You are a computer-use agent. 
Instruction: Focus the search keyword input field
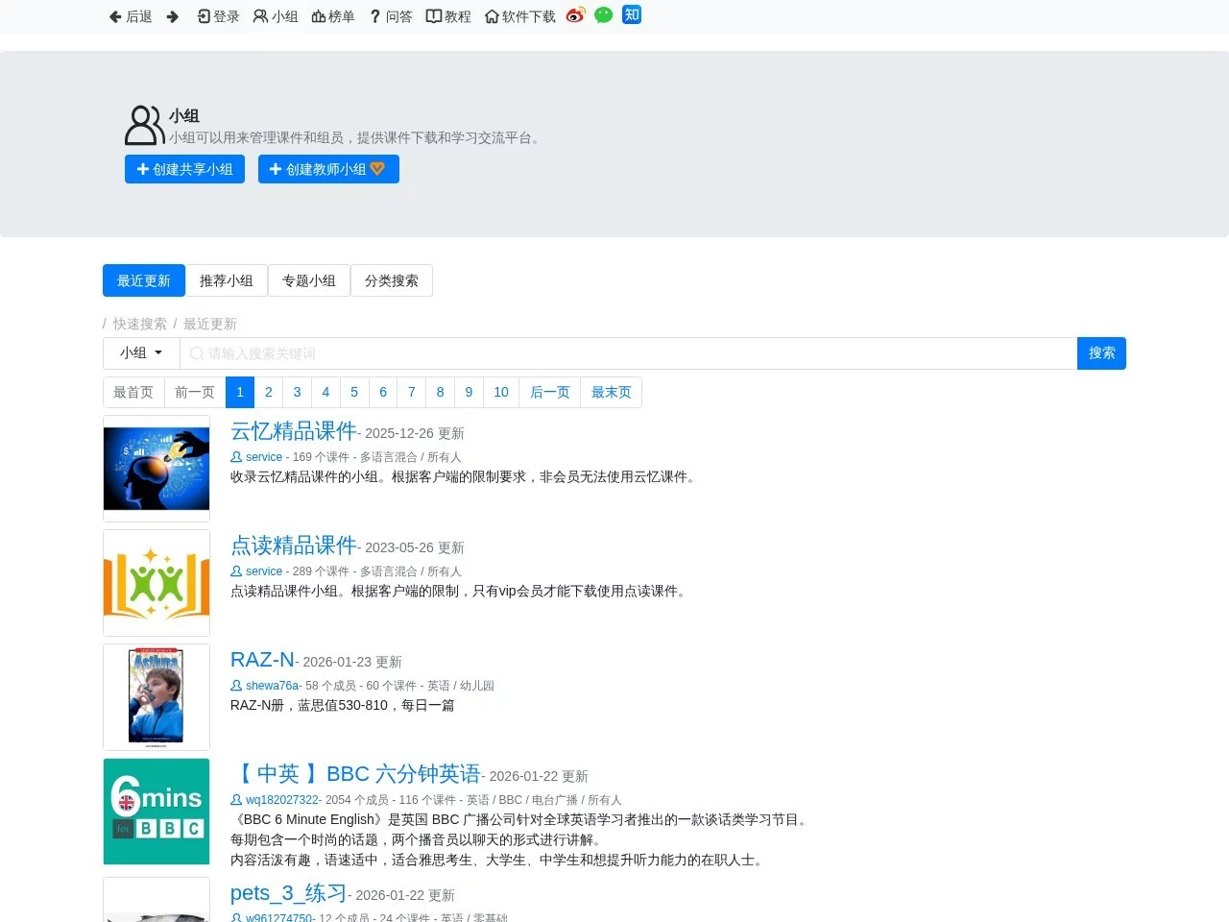[628, 353]
